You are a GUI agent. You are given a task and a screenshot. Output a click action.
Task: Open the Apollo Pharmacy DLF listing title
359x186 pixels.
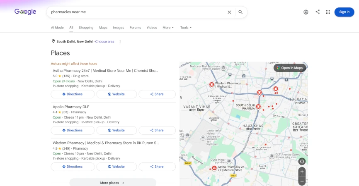pyautogui.click(x=71, y=107)
